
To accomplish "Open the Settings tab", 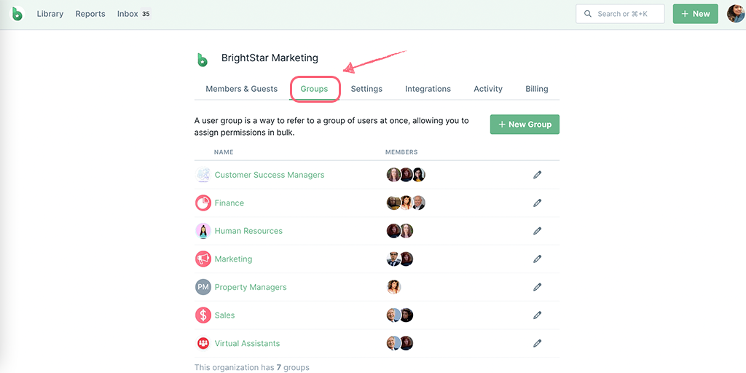I will (x=366, y=89).
